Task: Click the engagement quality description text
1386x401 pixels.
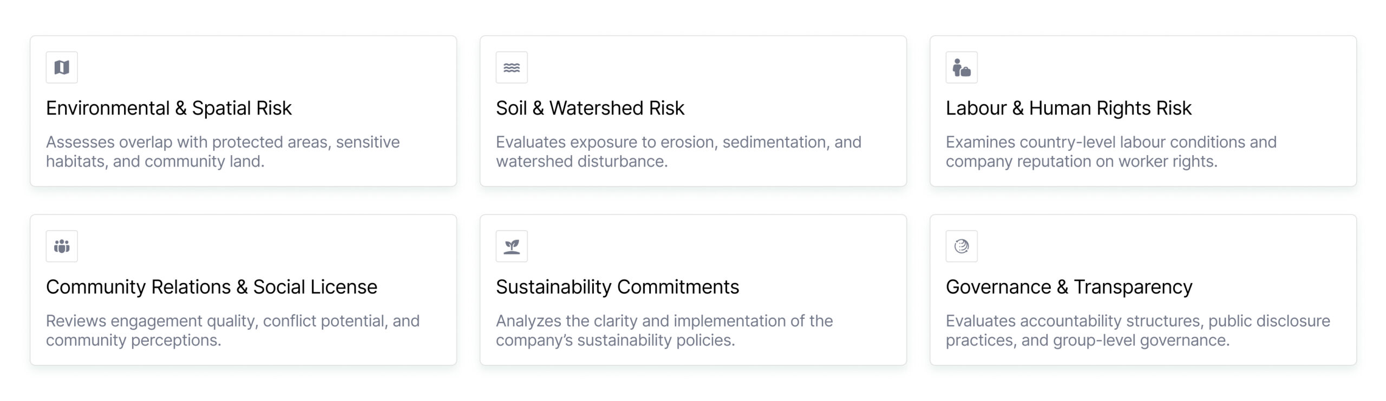Action: click(232, 331)
